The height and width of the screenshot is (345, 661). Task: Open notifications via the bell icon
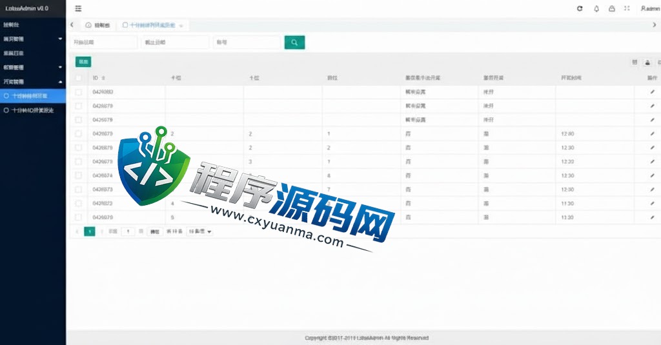click(596, 8)
